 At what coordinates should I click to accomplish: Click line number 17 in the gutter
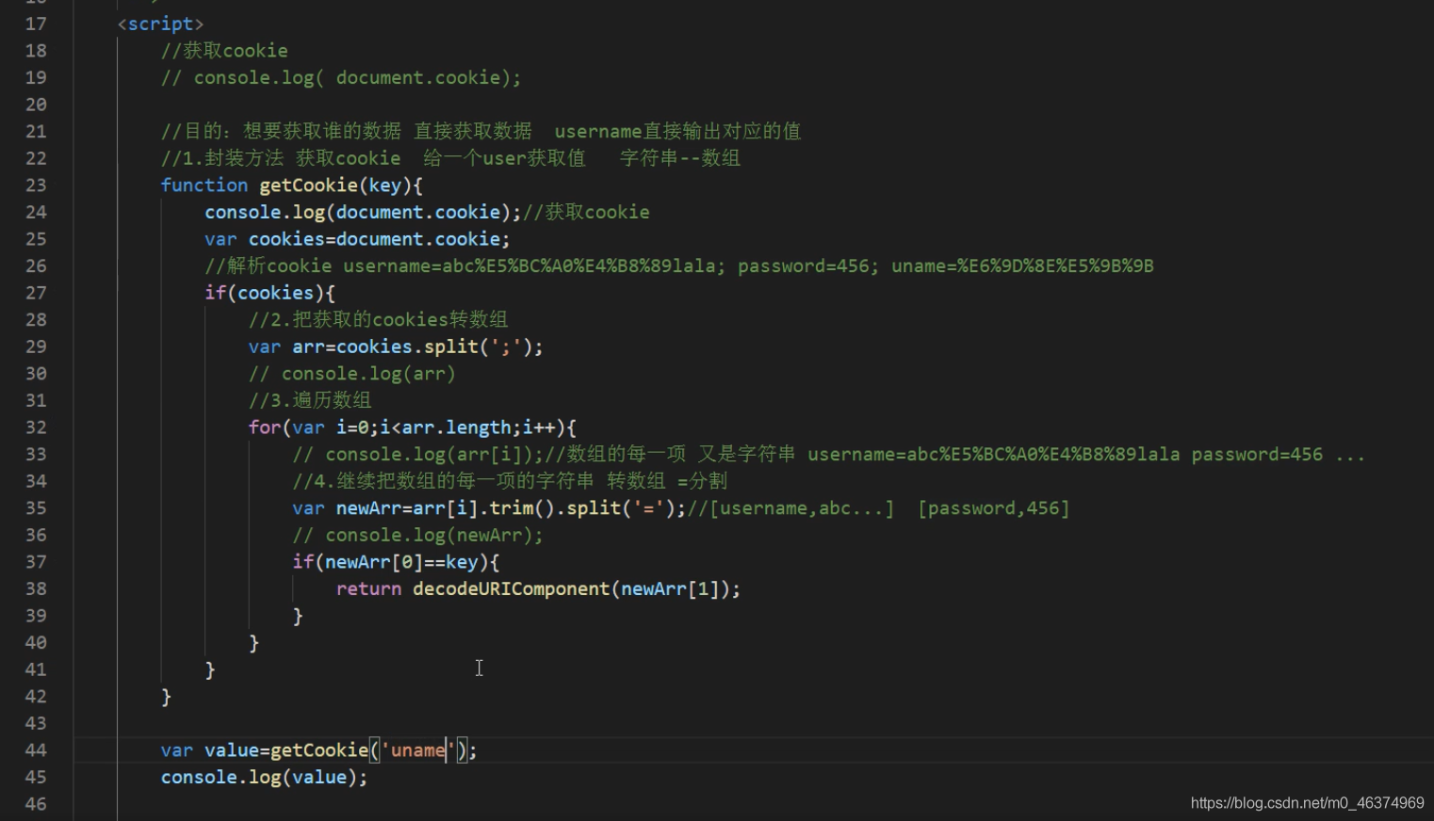click(36, 24)
